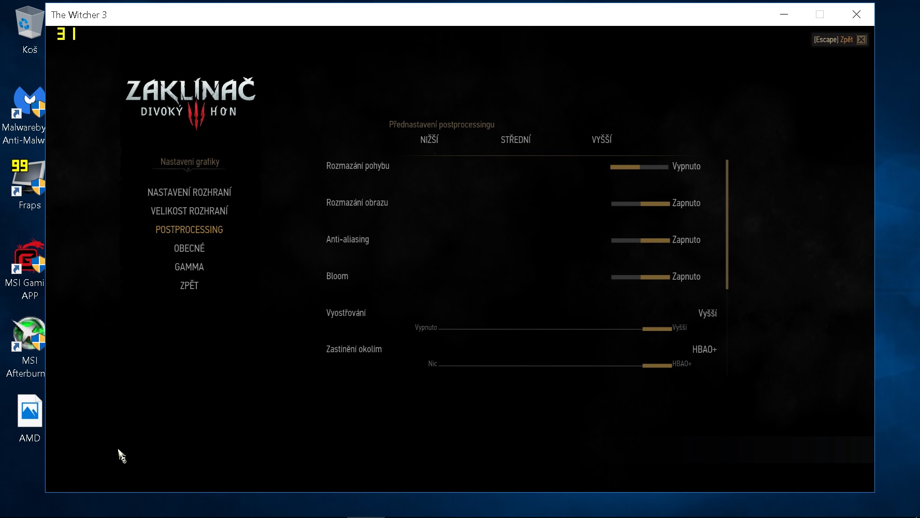Screen dimensions: 920x518
Task: Adjust the Zastínění okolím slider
Action: (555, 365)
